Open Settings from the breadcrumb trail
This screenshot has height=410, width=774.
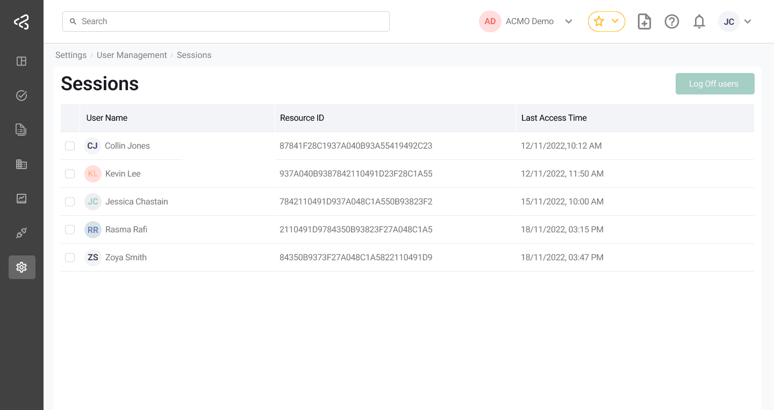(71, 55)
